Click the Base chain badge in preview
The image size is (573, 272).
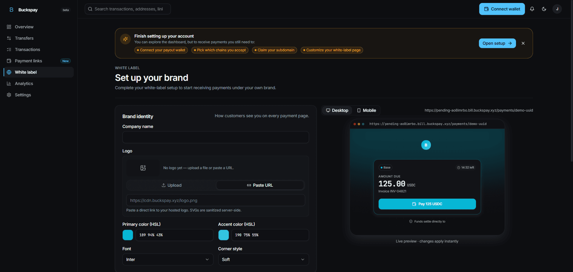tap(385, 168)
